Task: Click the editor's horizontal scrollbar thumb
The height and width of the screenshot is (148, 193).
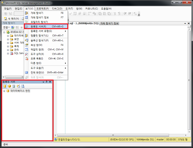Action: pyautogui.click(x=113, y=135)
